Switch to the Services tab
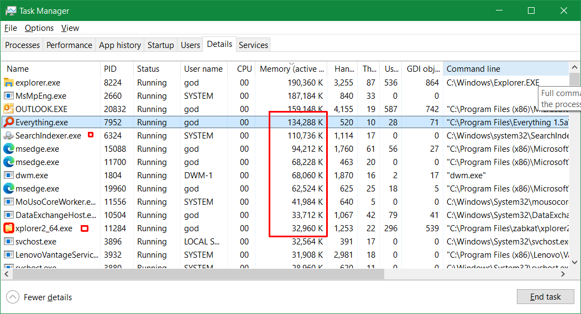 pos(253,45)
